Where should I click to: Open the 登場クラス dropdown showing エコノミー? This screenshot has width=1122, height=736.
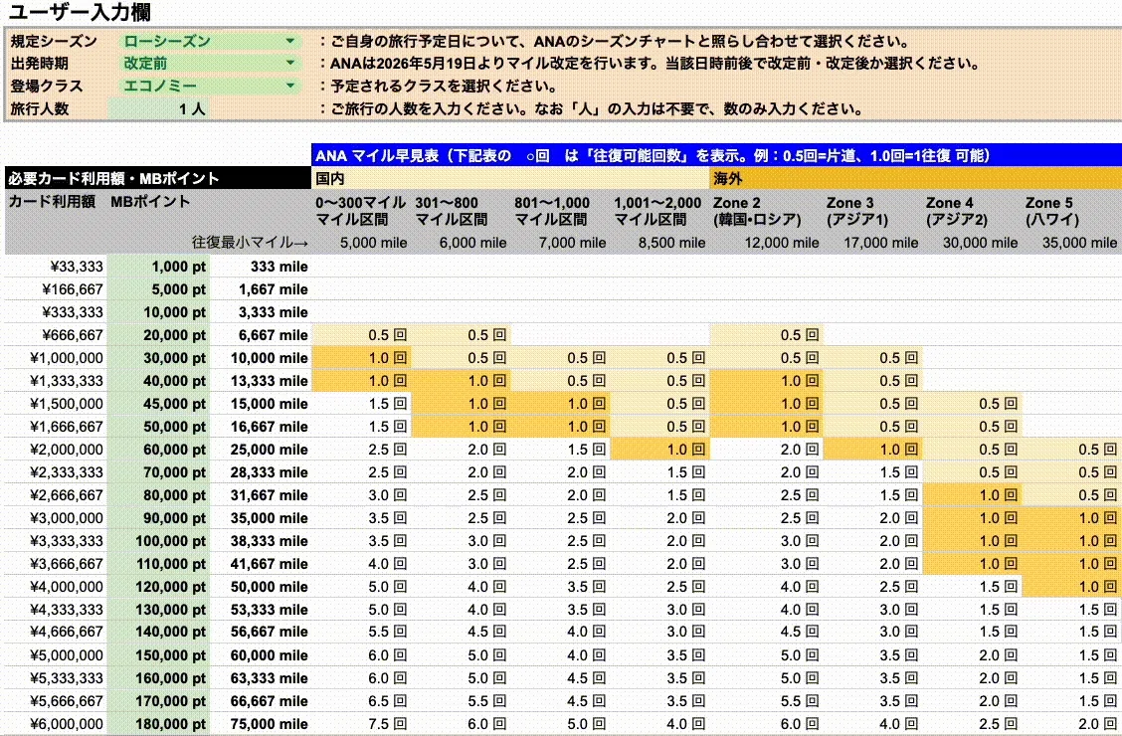coord(209,86)
